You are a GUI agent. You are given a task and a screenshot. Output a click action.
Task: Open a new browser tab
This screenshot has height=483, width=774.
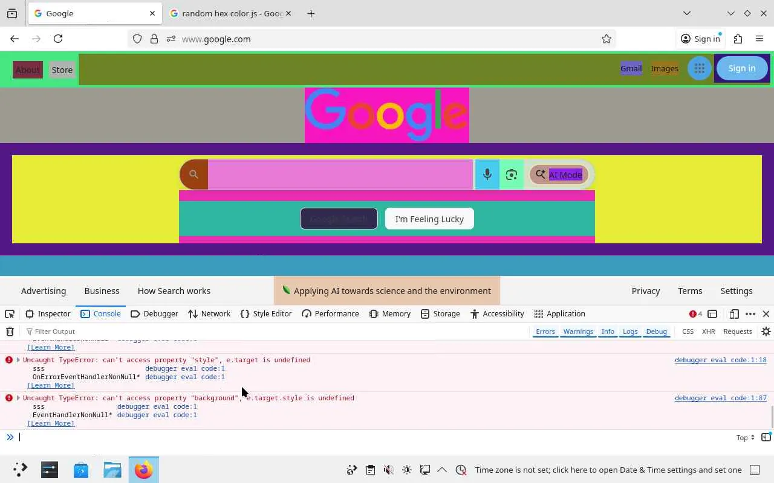click(x=311, y=13)
